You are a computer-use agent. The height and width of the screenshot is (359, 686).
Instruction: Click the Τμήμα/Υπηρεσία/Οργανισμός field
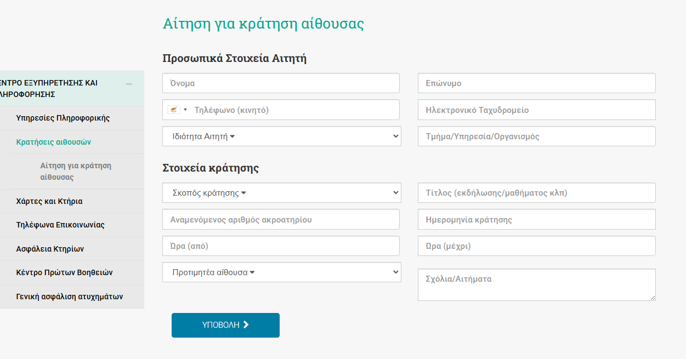(536, 136)
